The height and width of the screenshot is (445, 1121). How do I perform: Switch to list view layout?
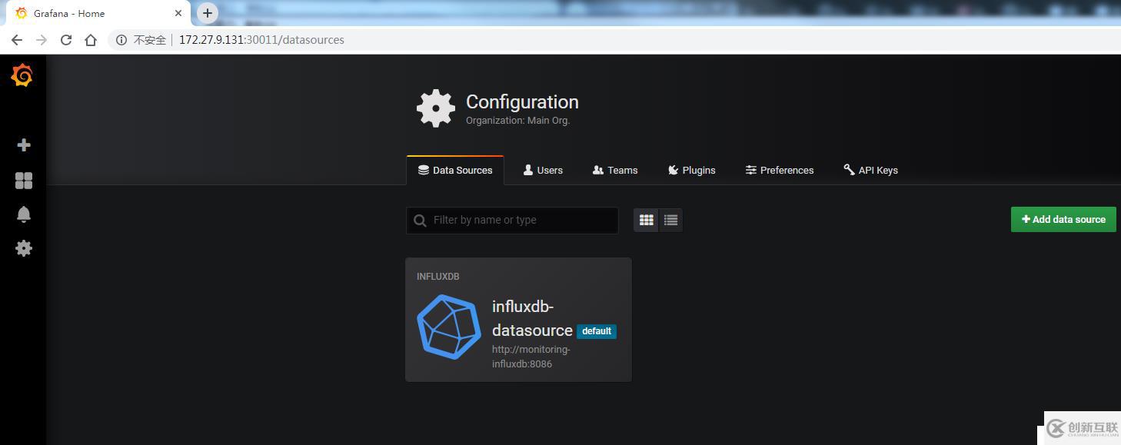(x=670, y=220)
